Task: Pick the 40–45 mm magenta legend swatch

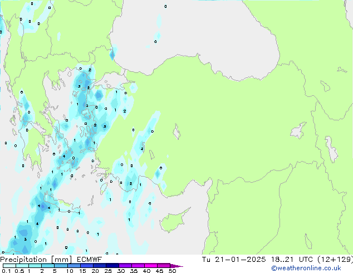Action: click(151, 266)
